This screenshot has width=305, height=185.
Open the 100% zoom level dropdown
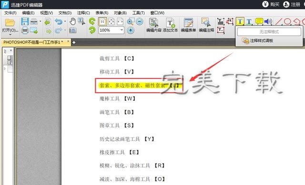point(122,30)
